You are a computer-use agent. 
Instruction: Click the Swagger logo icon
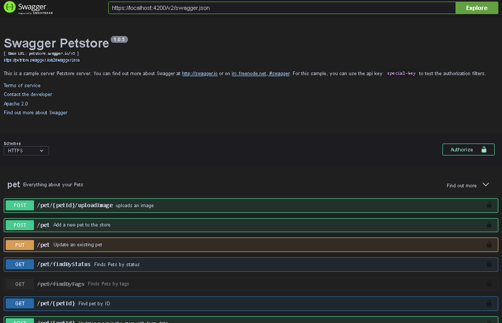pos(9,7)
